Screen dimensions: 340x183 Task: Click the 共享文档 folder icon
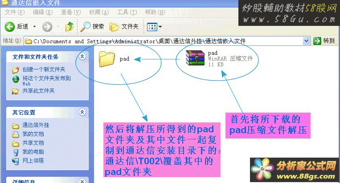[x=16, y=144]
